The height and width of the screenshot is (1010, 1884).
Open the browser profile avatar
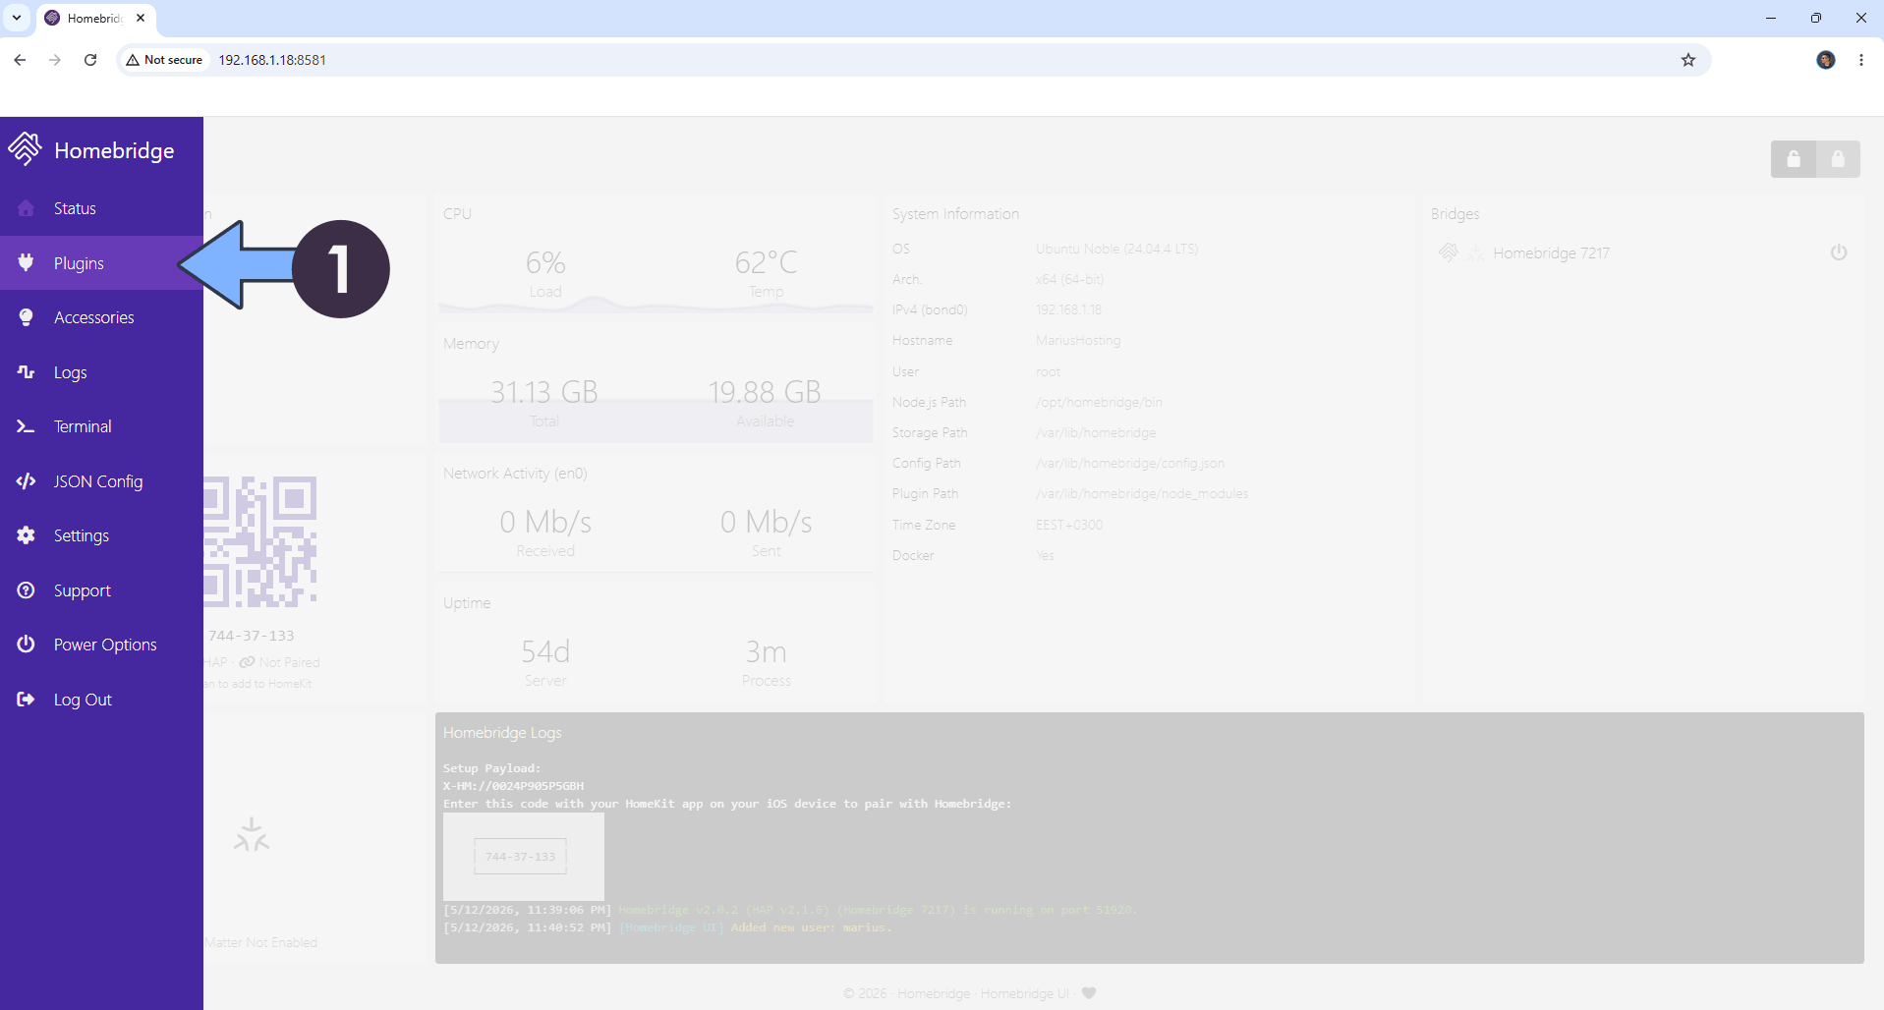(x=1826, y=60)
